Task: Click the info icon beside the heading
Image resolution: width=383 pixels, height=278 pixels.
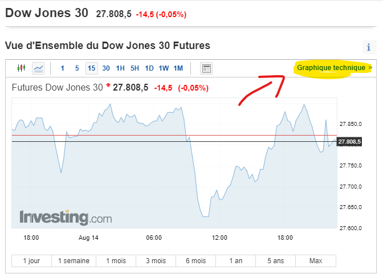Action: 369,47
